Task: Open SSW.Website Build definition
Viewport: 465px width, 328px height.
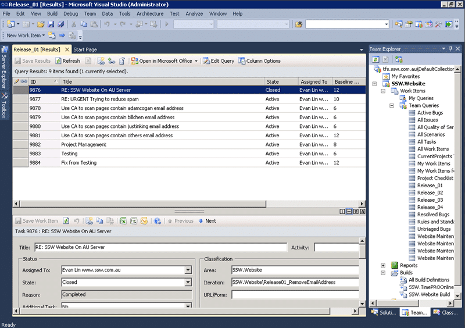Action: [x=429, y=294]
